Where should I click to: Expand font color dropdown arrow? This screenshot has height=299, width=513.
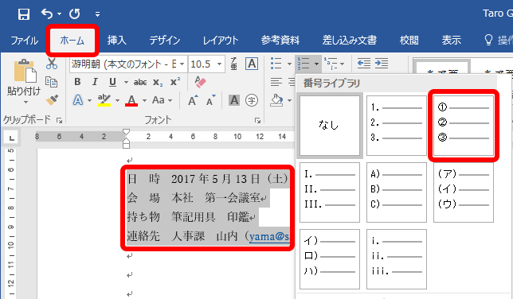click(144, 101)
